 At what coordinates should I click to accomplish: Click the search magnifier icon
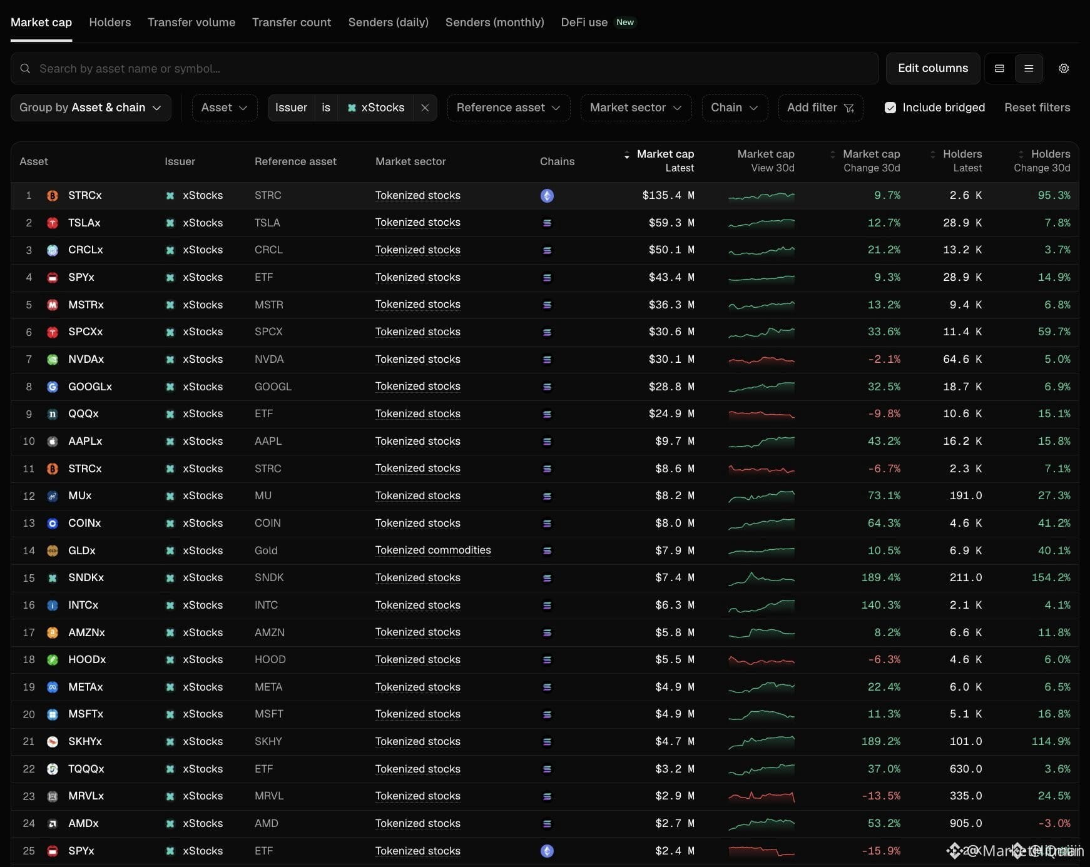click(x=25, y=68)
